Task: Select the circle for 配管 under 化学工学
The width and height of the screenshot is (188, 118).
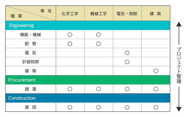Action: pos(70,44)
